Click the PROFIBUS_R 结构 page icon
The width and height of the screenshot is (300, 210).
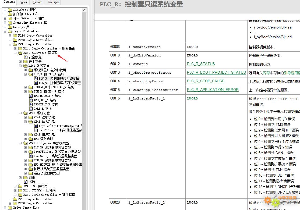pos(31,104)
